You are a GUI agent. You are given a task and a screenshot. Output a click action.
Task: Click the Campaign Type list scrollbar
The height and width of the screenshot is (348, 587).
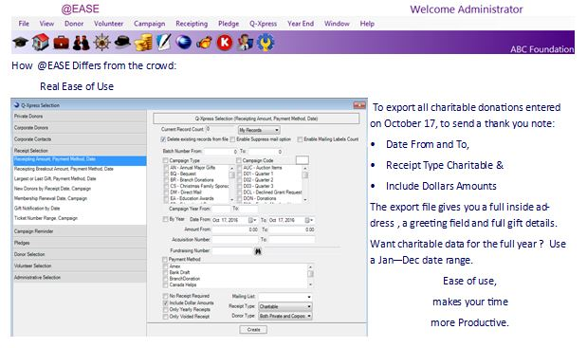[x=231, y=184]
